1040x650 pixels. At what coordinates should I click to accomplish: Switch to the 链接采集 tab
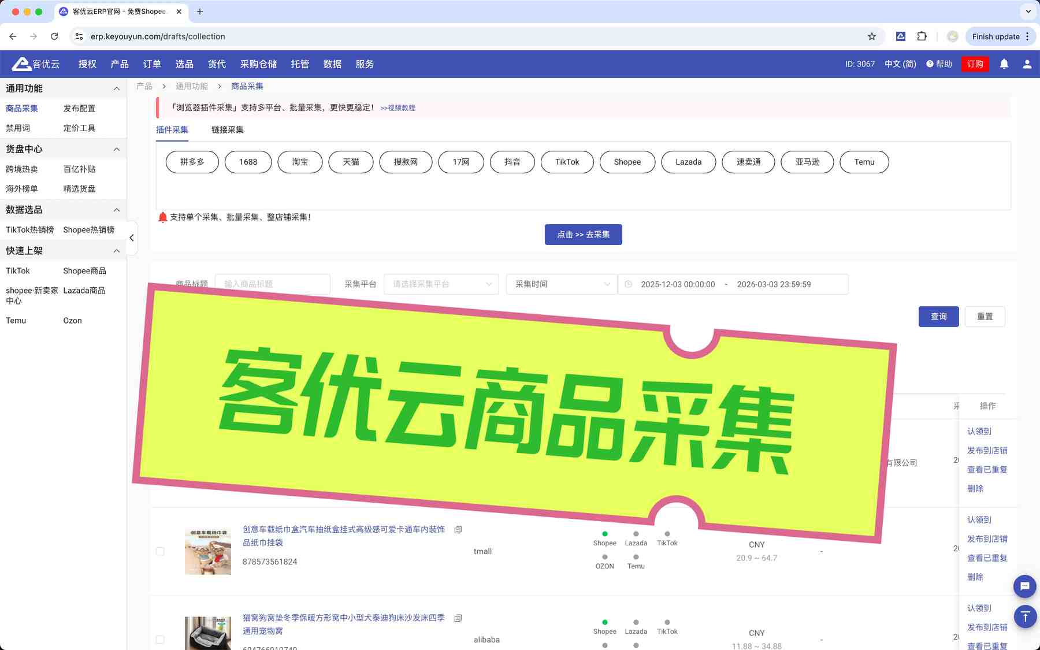(x=227, y=130)
